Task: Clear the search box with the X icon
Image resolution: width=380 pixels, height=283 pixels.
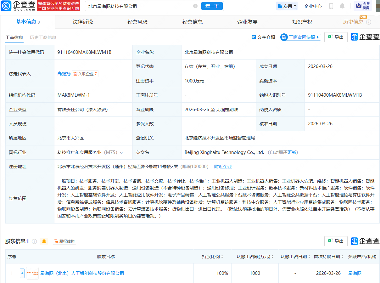Action: 195,6
